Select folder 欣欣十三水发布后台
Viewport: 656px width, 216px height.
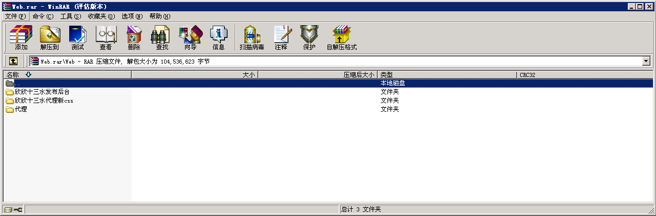[x=42, y=92]
